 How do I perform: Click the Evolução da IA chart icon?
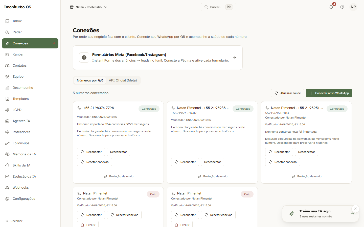[7, 177]
